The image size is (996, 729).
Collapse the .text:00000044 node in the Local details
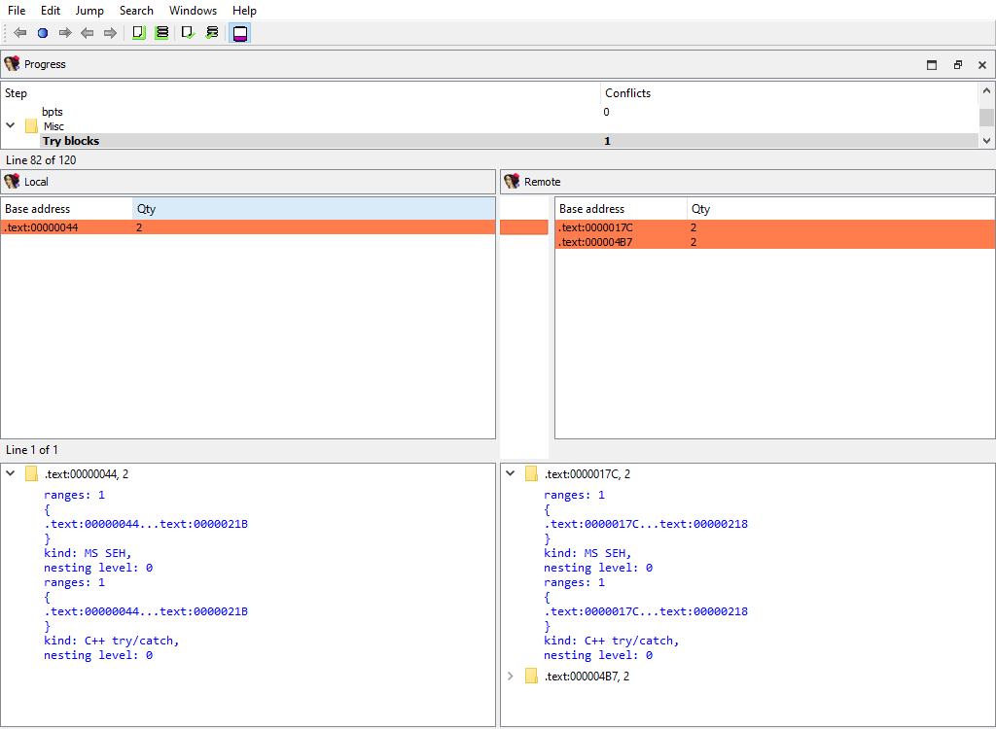click(x=11, y=473)
